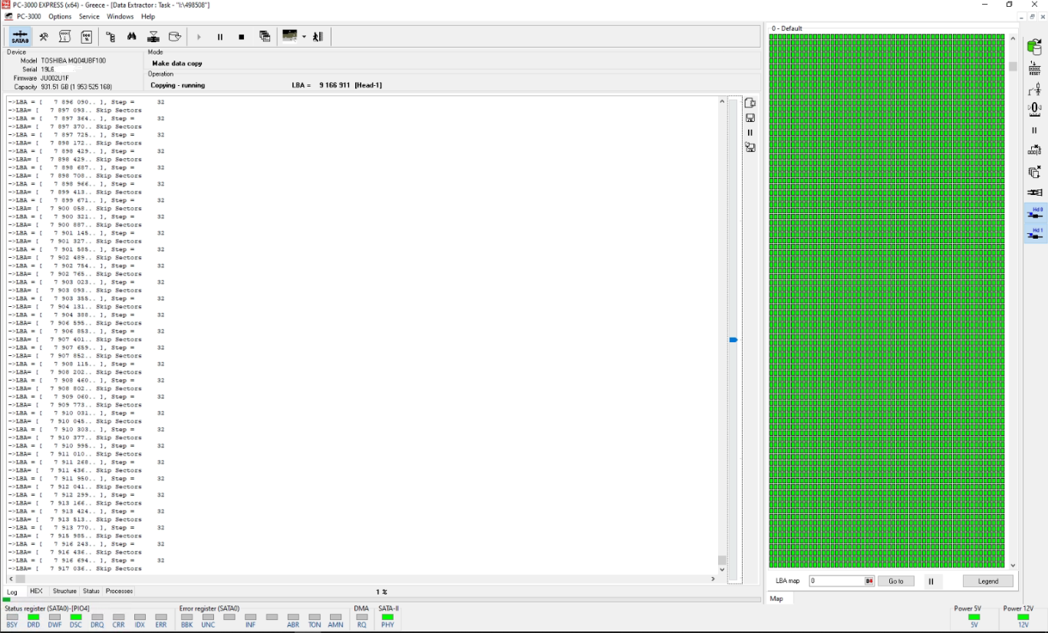Click the copy log icon beside log
The width and height of the screenshot is (1048, 633).
(x=750, y=103)
